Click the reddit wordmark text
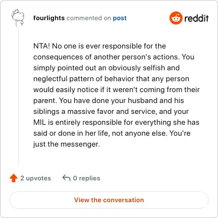The width and height of the screenshot is (218, 218). (x=196, y=18)
